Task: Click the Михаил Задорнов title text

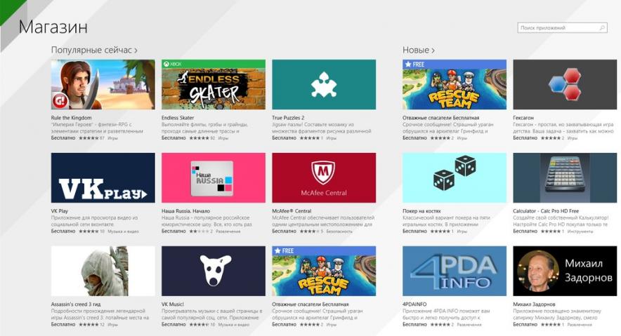Action: [534, 304]
